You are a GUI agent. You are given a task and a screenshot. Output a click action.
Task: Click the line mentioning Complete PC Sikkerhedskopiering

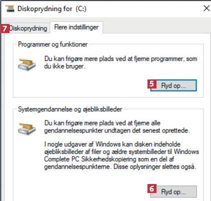click(x=109, y=159)
